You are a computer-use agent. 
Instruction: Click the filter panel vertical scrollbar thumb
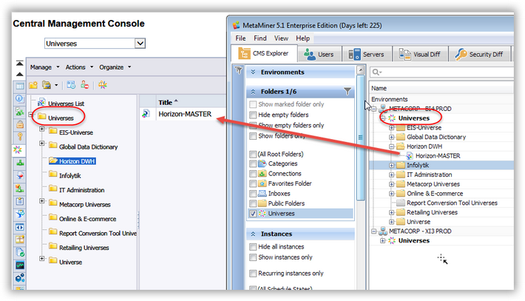(361, 138)
